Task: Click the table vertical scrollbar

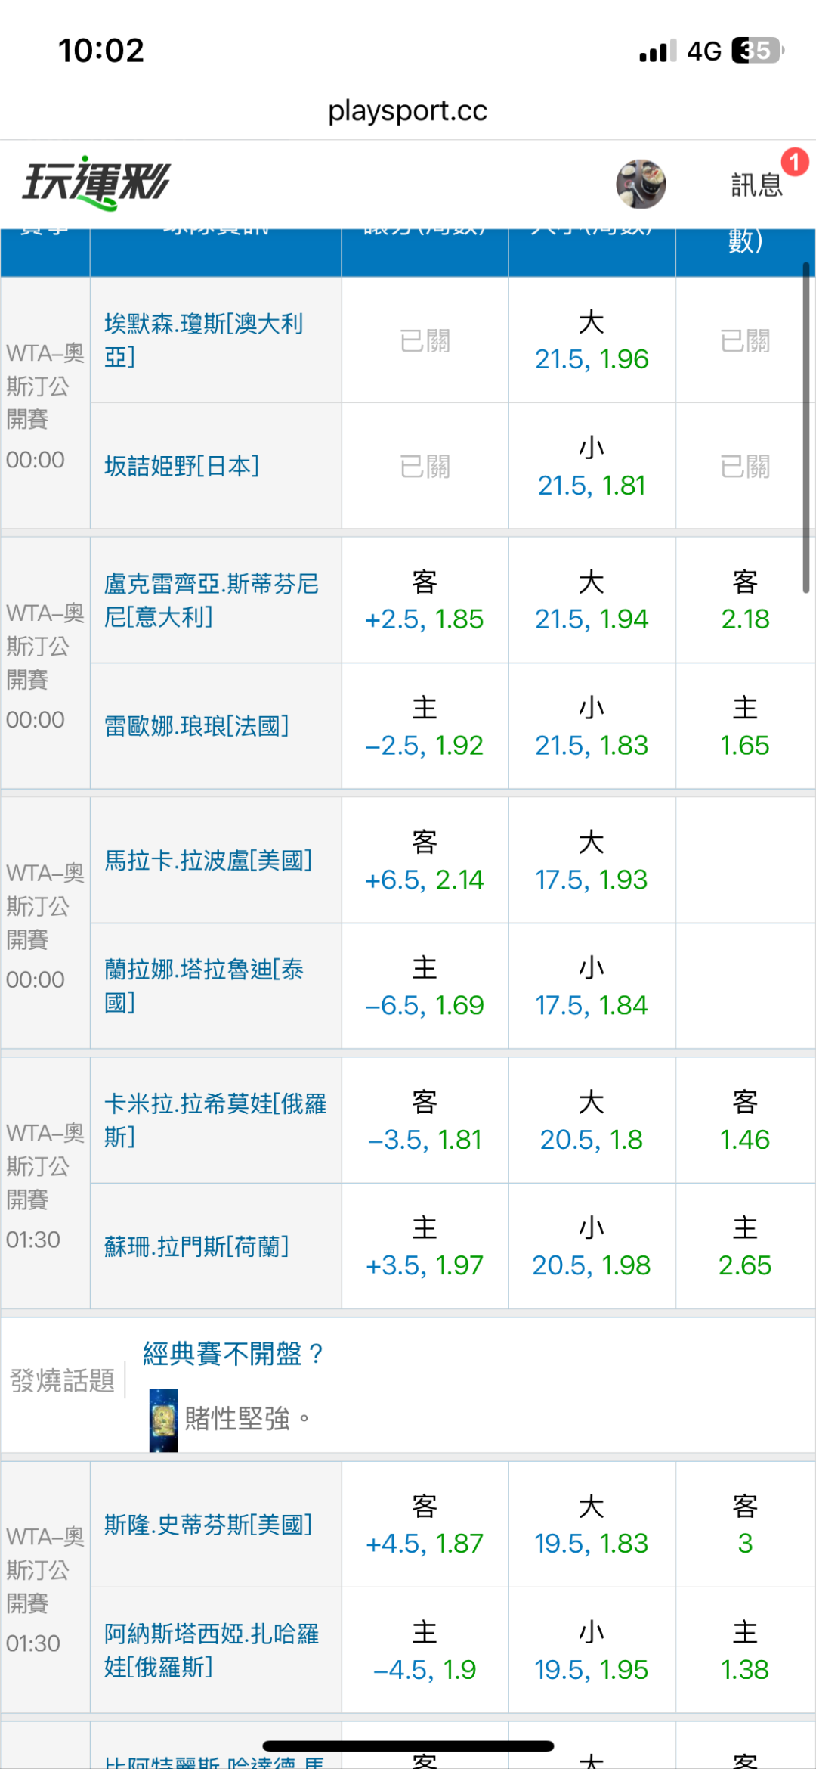Action: [x=806, y=427]
